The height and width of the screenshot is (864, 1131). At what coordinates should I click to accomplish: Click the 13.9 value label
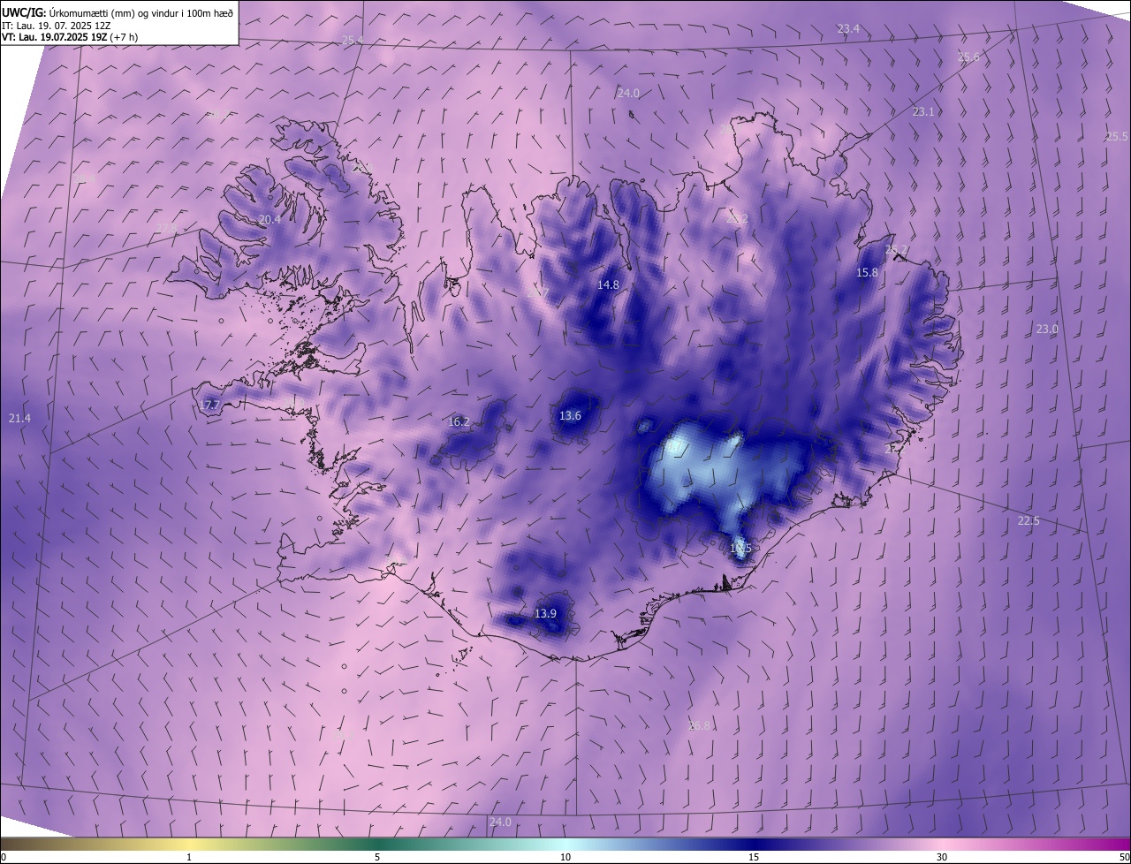(545, 614)
